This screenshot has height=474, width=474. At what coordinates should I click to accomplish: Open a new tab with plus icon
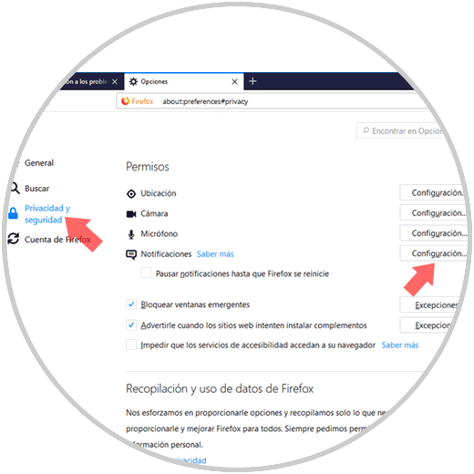tap(252, 81)
